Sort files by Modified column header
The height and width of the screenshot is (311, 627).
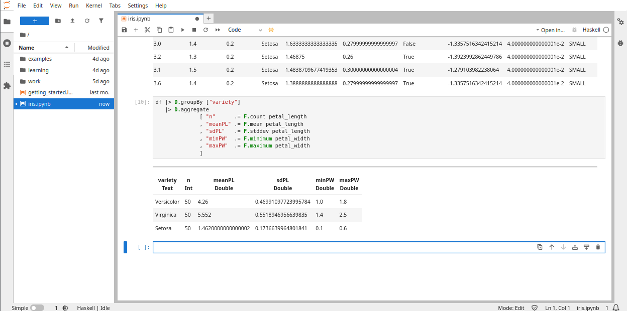(93, 48)
